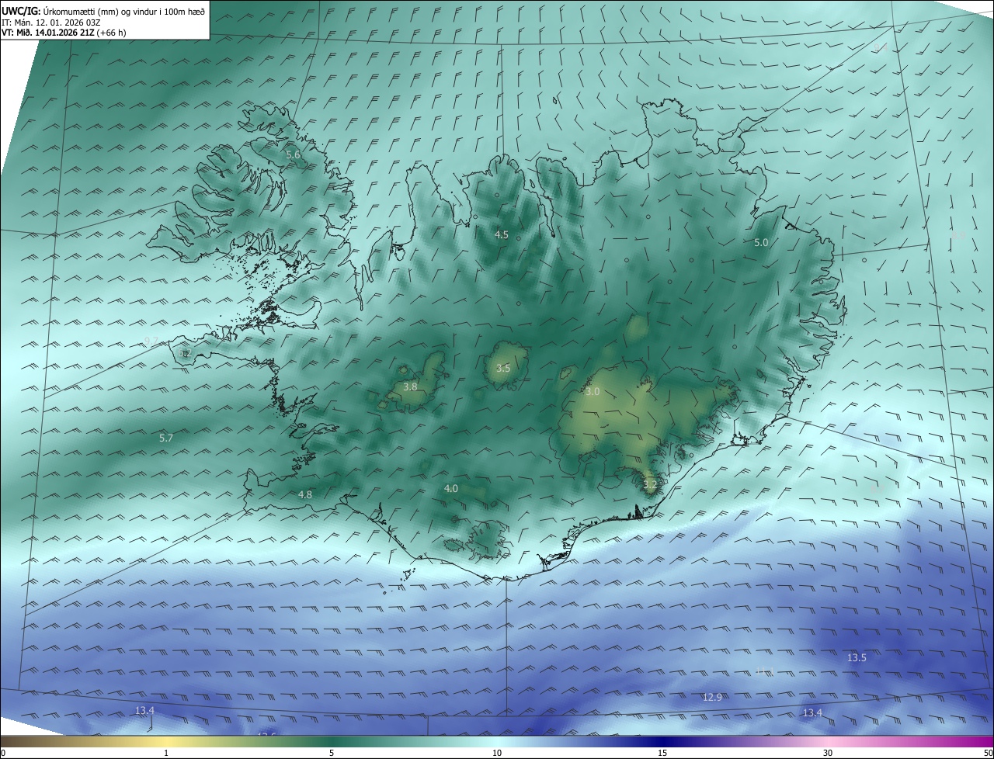The height and width of the screenshot is (759, 994).
Task: Click the color scale tick labeled 10
Action: click(x=497, y=753)
